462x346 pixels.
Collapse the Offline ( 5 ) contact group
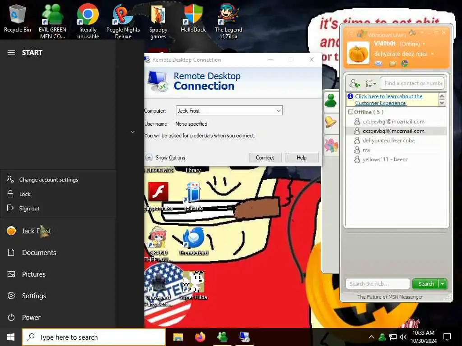351,112
